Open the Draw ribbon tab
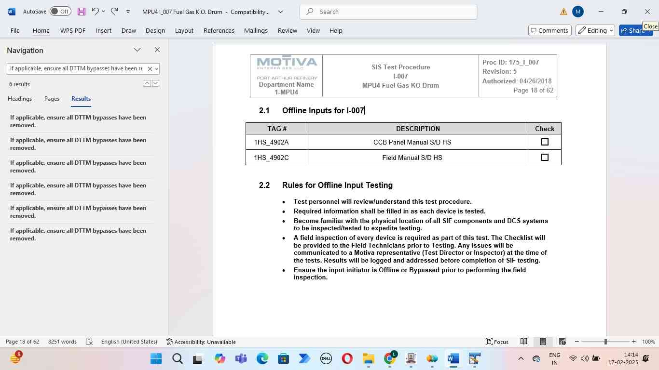 [x=128, y=30]
